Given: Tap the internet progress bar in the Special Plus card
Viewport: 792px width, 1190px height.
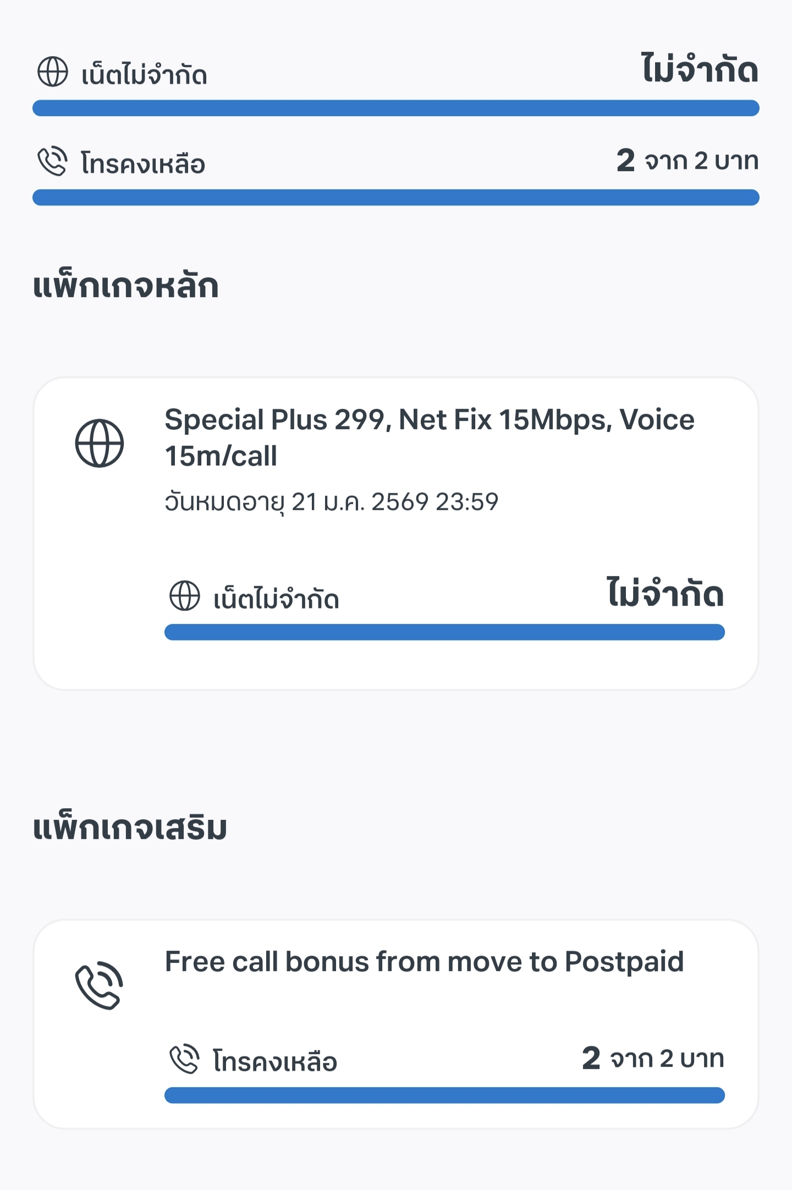Looking at the screenshot, I should coord(444,632).
